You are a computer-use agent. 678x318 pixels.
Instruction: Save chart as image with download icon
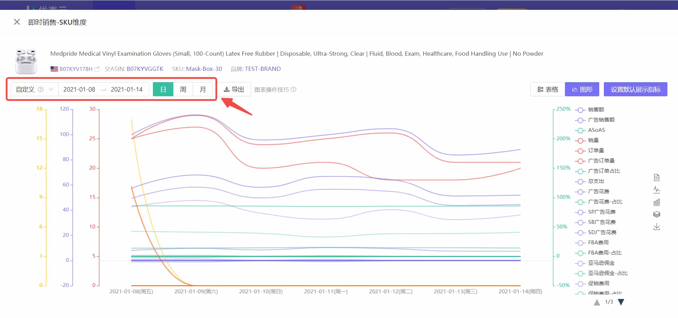tap(656, 227)
